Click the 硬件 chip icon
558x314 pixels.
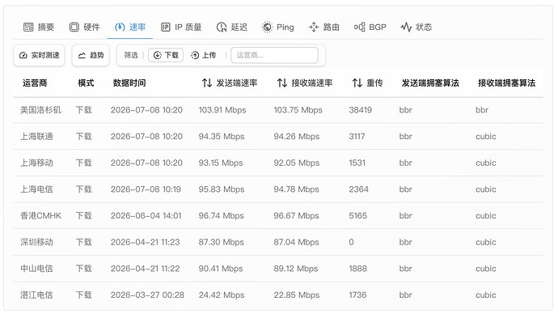pyautogui.click(x=74, y=27)
